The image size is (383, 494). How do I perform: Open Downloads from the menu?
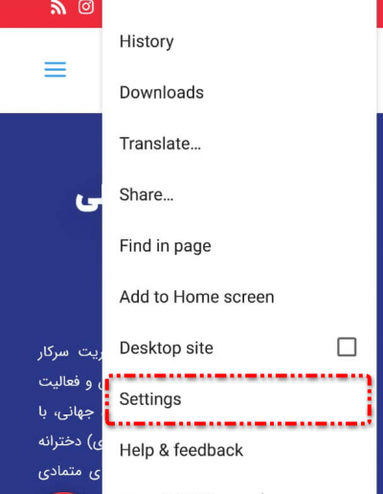[x=162, y=93]
